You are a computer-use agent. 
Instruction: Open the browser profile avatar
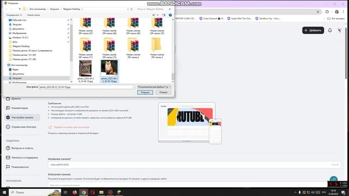click(x=337, y=12)
